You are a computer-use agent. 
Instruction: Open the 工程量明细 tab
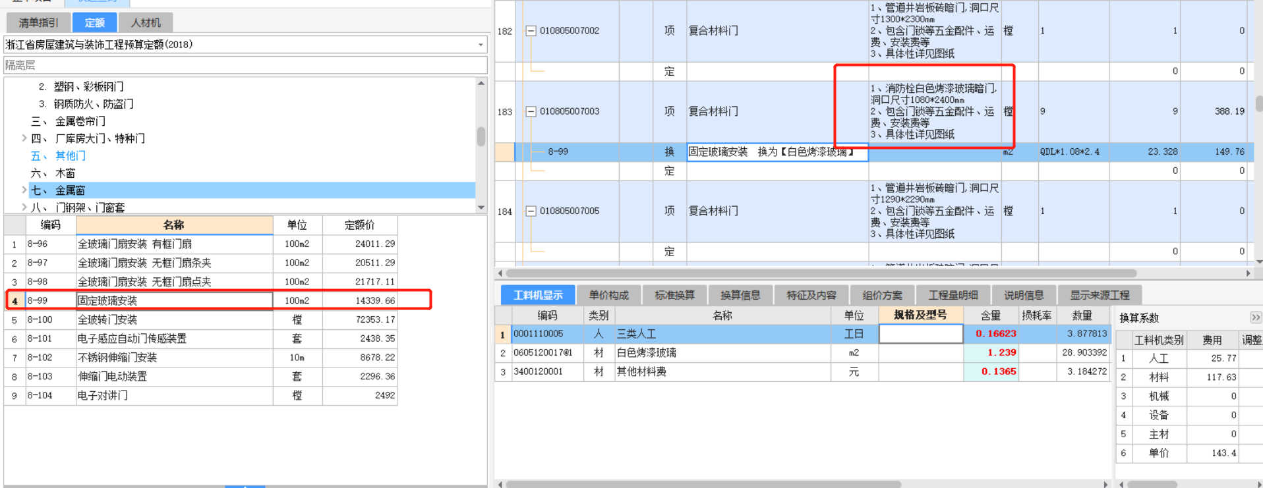(x=953, y=295)
